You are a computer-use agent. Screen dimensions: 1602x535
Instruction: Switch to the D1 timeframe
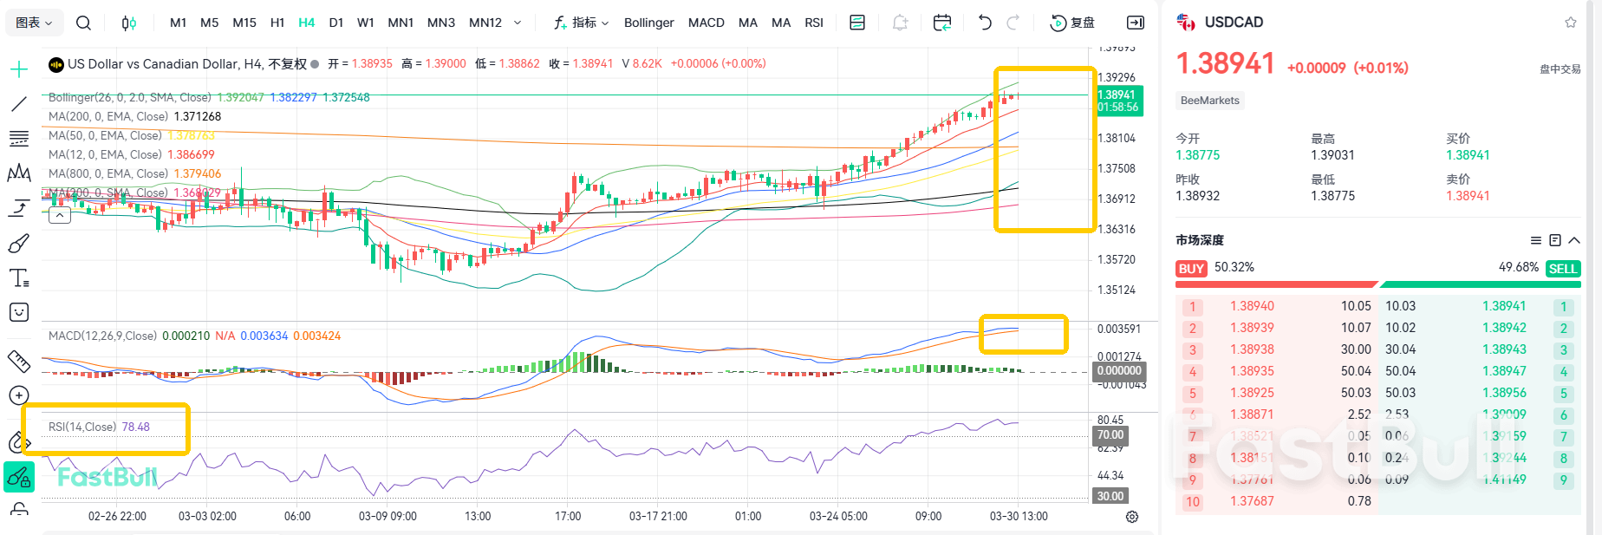click(x=336, y=23)
